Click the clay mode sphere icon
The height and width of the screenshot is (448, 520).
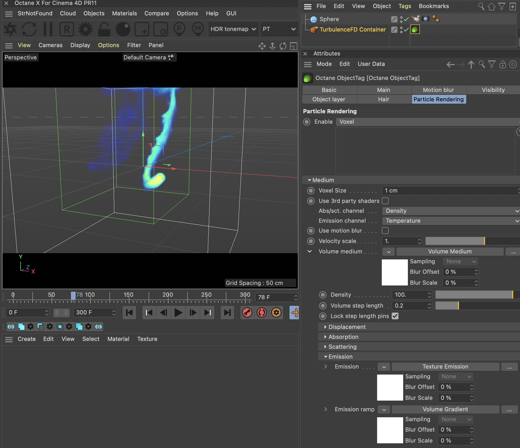(123, 29)
